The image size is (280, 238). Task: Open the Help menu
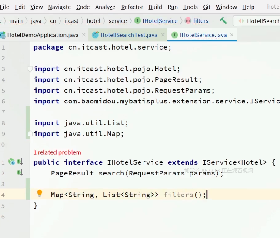coord(248,7)
